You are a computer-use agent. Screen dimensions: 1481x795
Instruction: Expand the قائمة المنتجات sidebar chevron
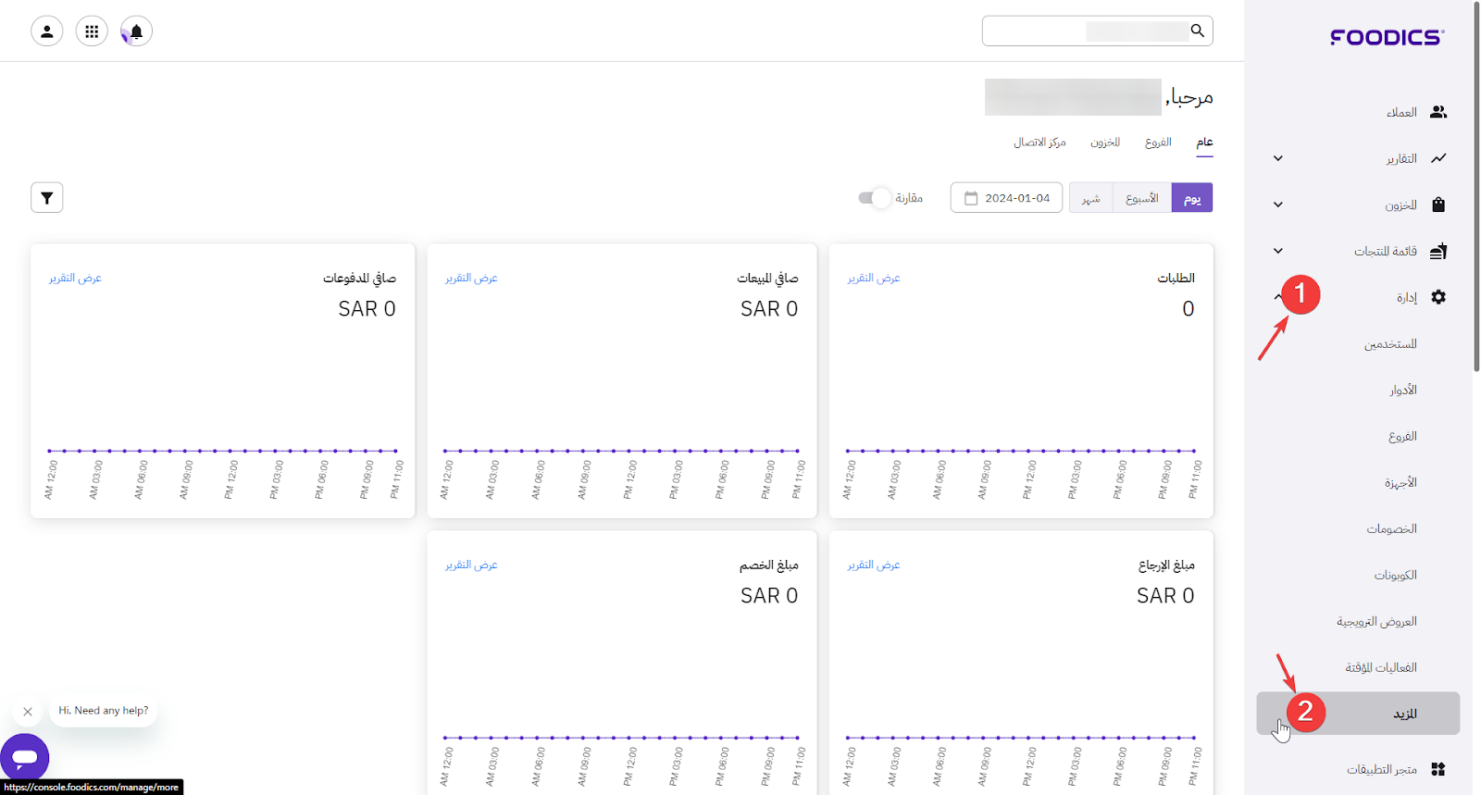click(1278, 251)
